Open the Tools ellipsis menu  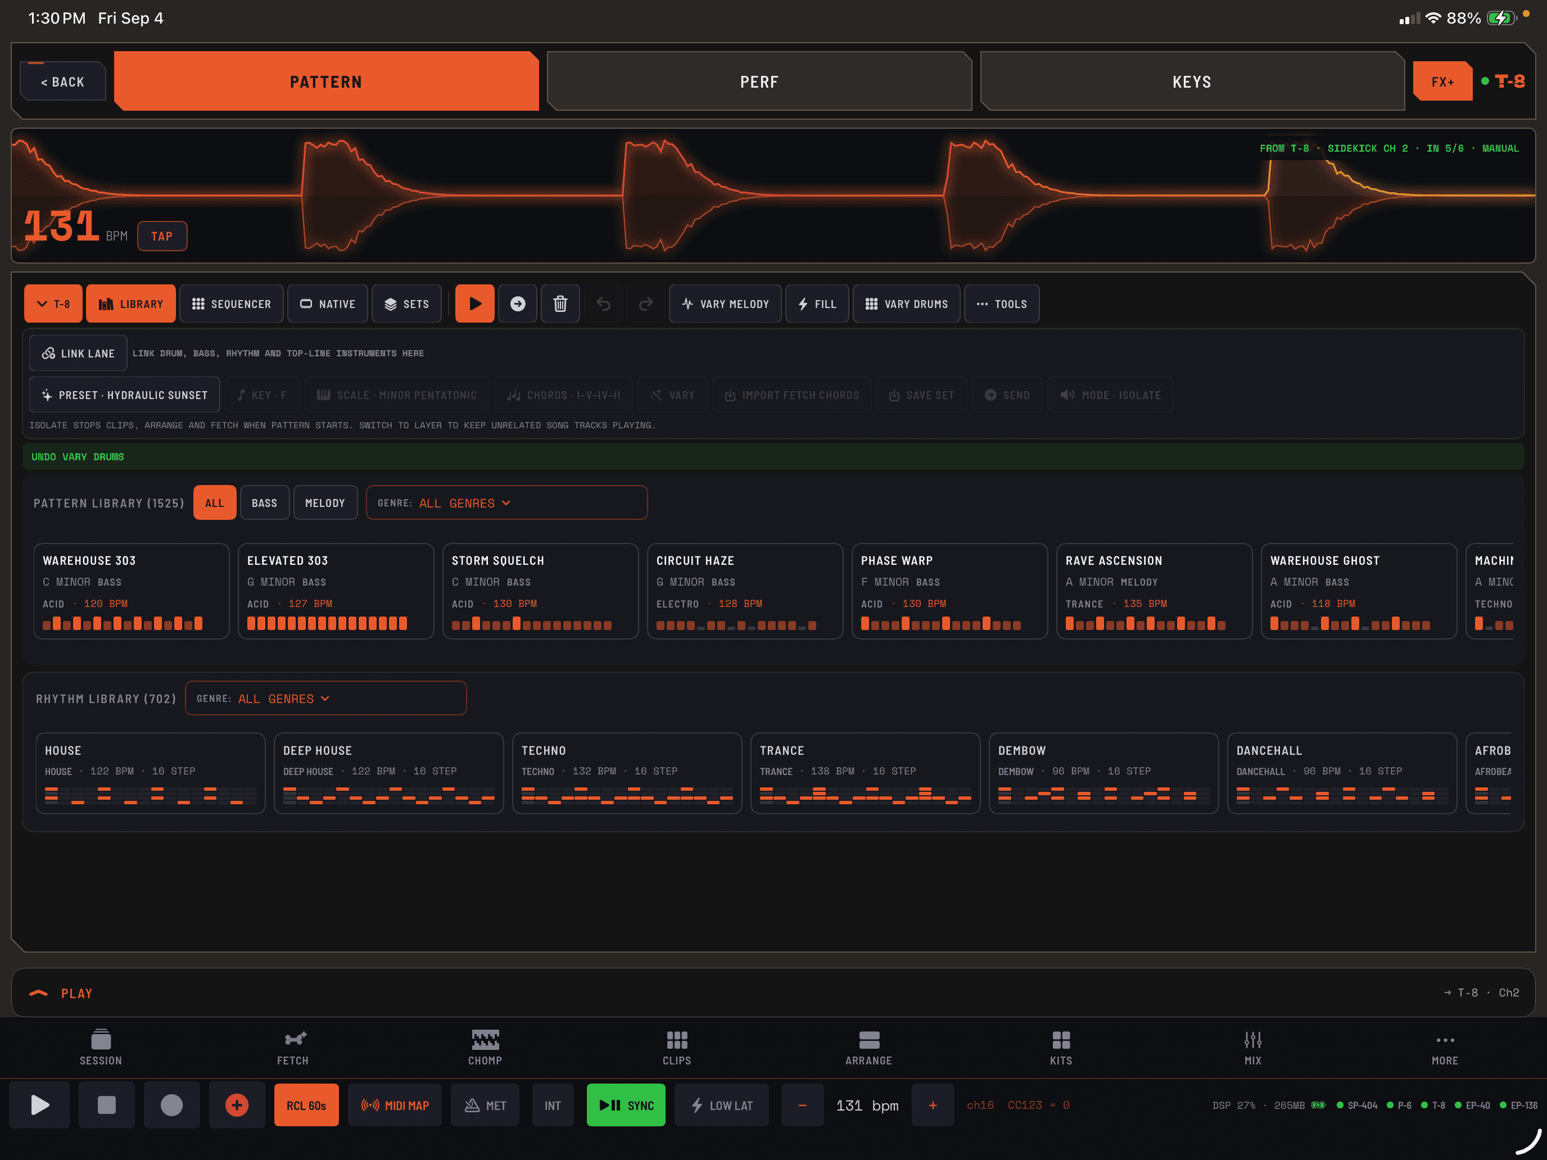point(1002,303)
